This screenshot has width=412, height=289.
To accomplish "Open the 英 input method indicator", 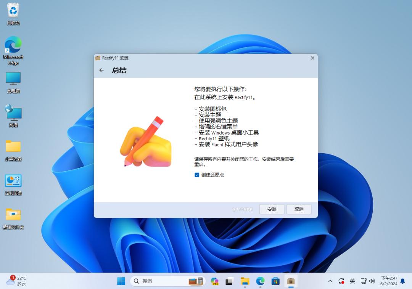I will tap(352, 281).
